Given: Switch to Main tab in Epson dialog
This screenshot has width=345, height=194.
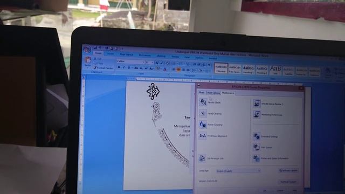Looking at the screenshot, I should (x=201, y=92).
